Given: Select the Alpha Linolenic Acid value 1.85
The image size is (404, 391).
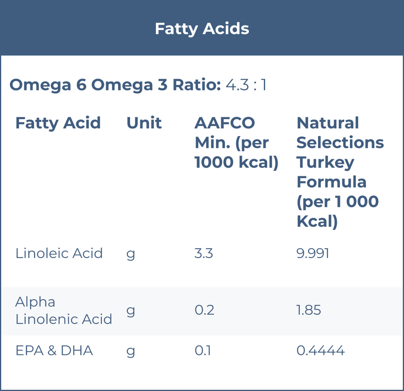Looking at the screenshot, I should (x=309, y=310).
